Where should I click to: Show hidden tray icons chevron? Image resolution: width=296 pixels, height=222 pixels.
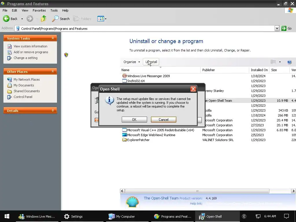[x=244, y=216]
